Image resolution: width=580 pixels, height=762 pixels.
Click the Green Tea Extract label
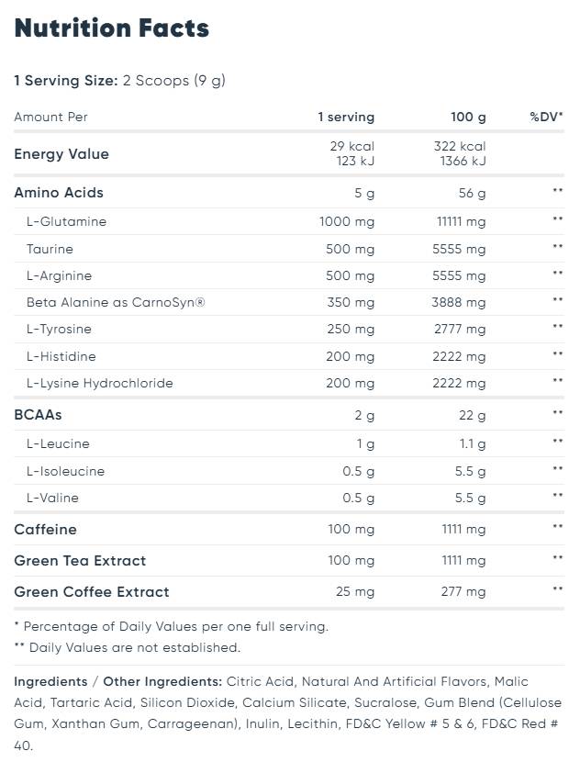pos(80,561)
